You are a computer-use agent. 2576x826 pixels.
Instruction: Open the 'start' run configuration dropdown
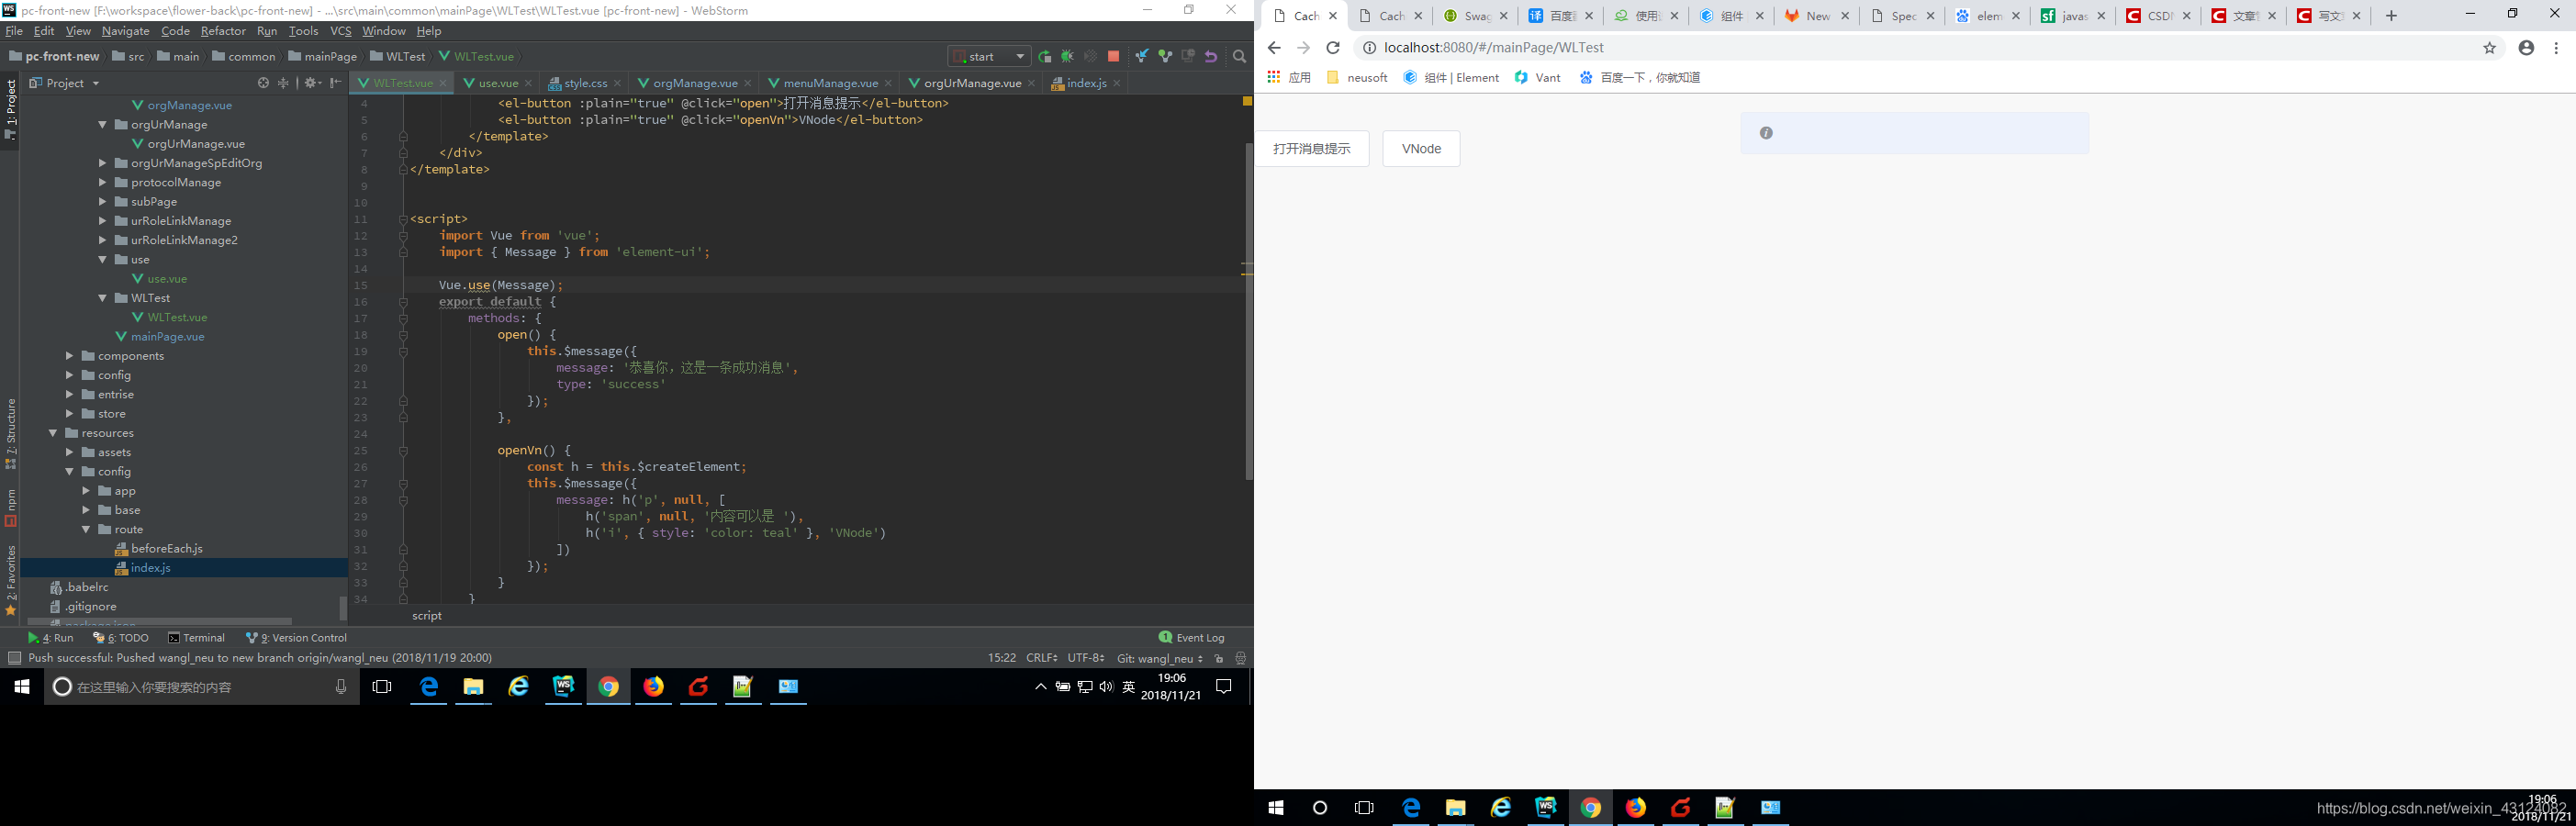[x=988, y=57]
